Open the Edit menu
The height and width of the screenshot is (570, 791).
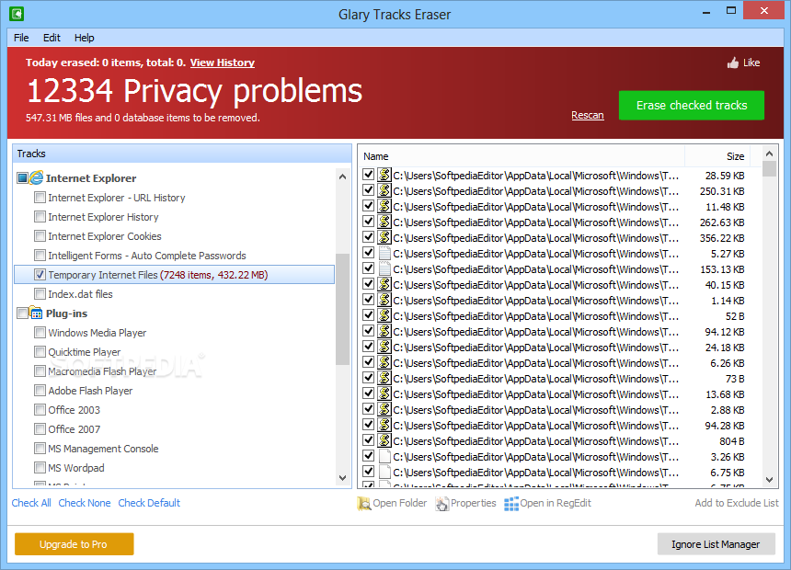[52, 38]
